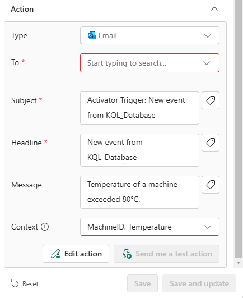This screenshot has height=298, width=243.
Task: Click into the Headline text box
Action: point(139,150)
